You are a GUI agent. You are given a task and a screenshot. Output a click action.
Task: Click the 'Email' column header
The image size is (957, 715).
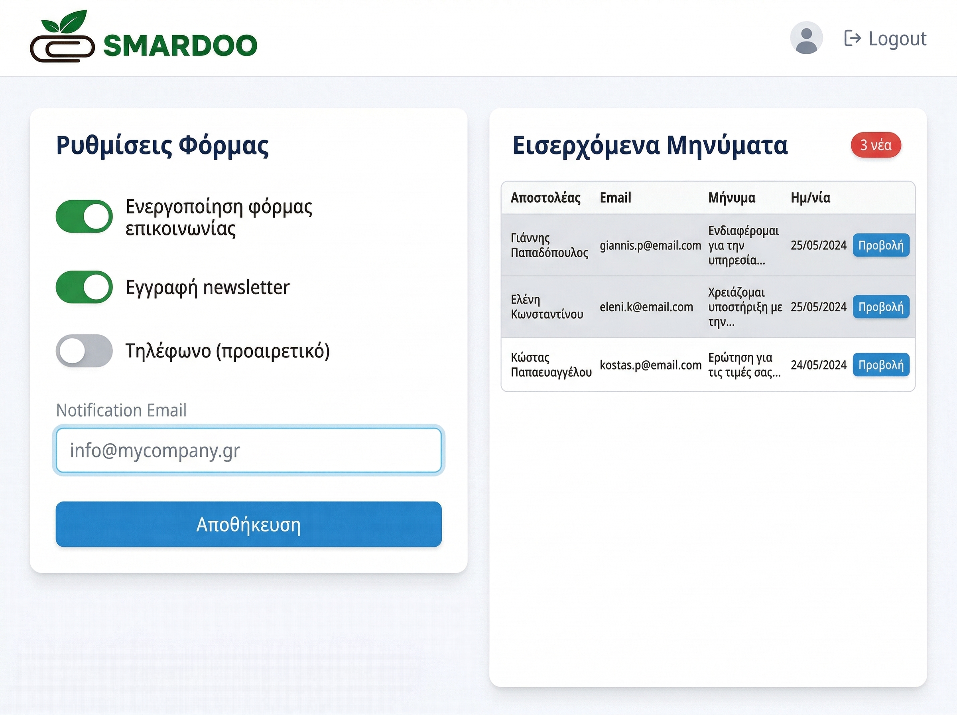click(x=616, y=198)
